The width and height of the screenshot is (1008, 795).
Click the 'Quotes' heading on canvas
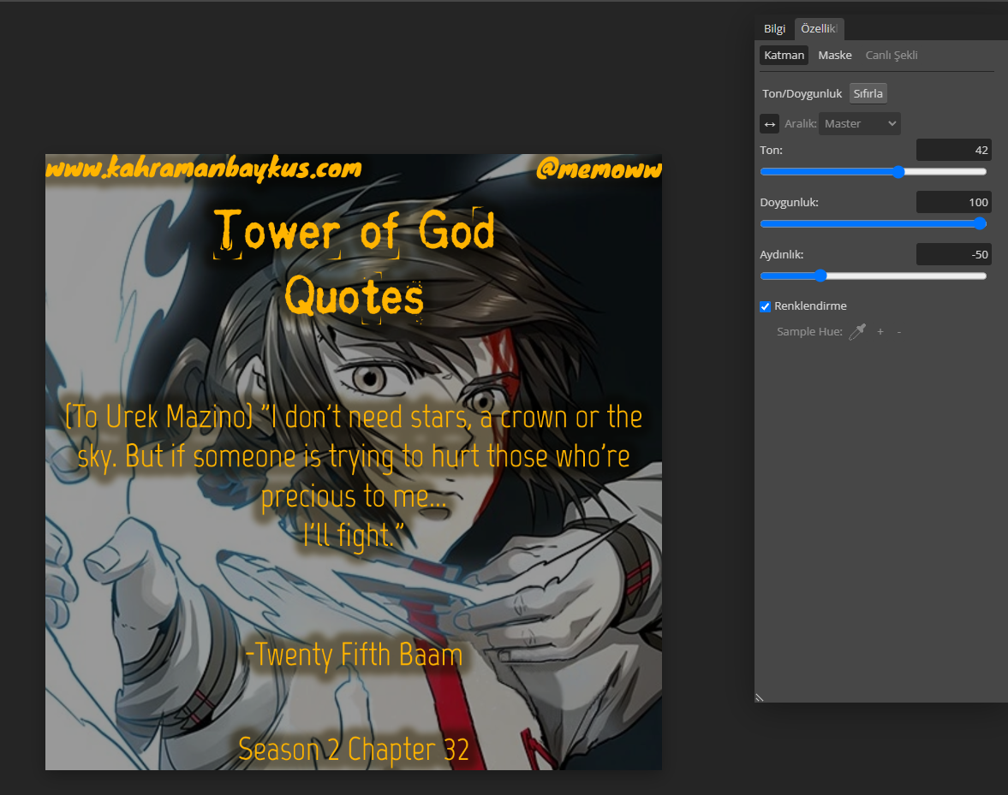355,297
